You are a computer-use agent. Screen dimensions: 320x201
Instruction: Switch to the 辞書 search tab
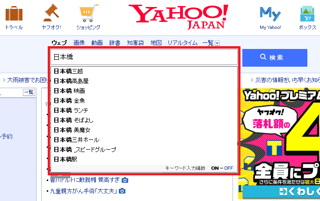(x=115, y=43)
